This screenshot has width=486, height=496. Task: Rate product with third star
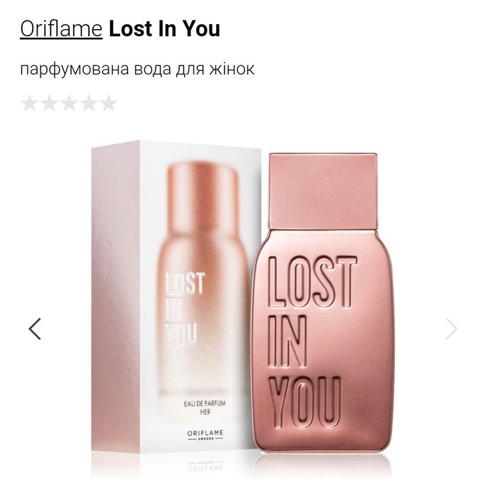(69, 103)
